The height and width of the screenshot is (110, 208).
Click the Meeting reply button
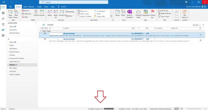70,12
